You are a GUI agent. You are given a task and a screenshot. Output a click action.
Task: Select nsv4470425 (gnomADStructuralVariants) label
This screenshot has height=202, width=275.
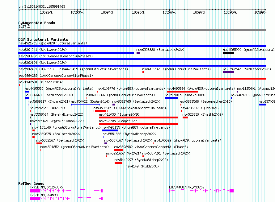tap(94, 69)
